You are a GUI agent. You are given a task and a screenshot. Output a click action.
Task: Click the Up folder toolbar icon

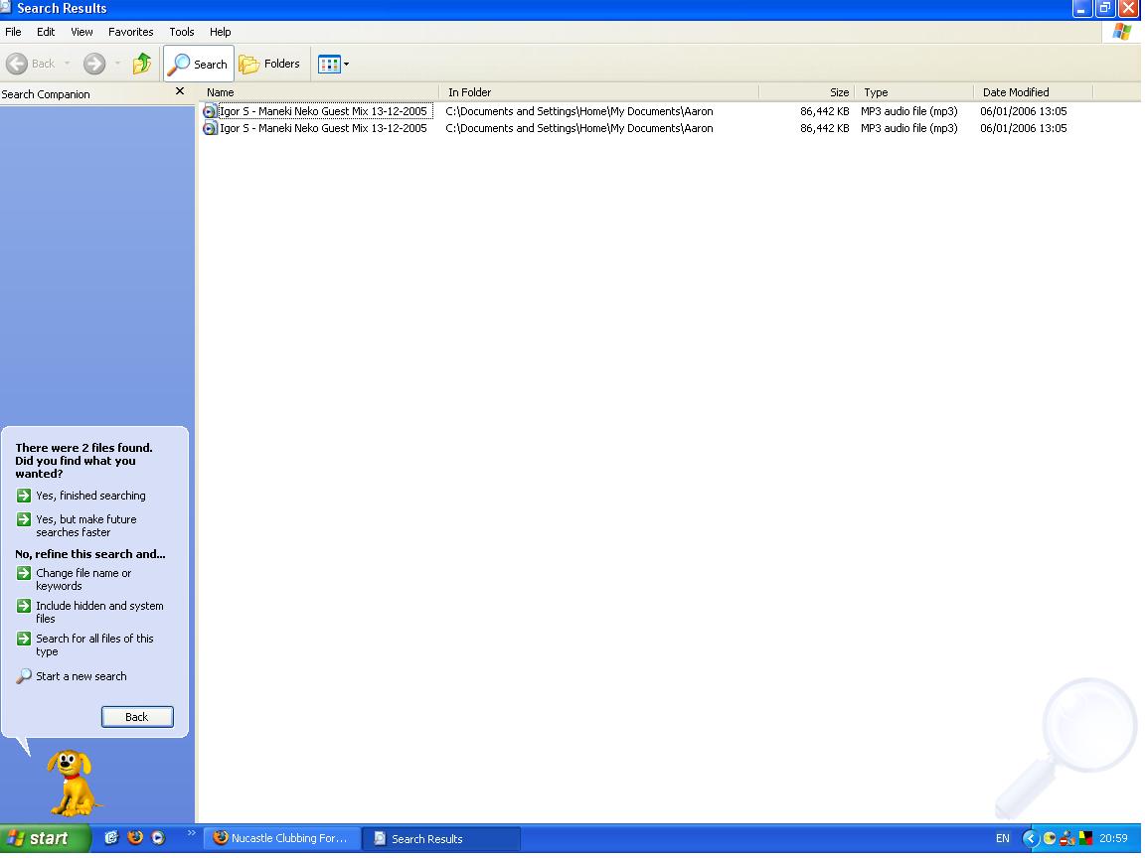(142, 64)
